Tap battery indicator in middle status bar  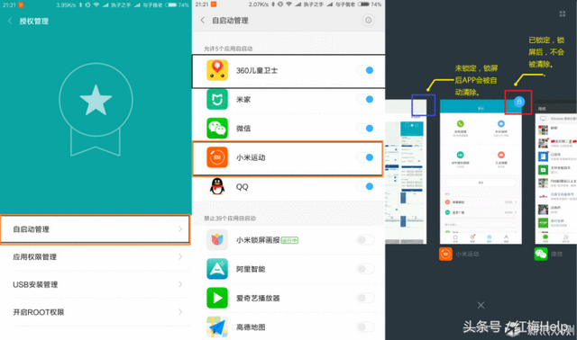(x=369, y=4)
